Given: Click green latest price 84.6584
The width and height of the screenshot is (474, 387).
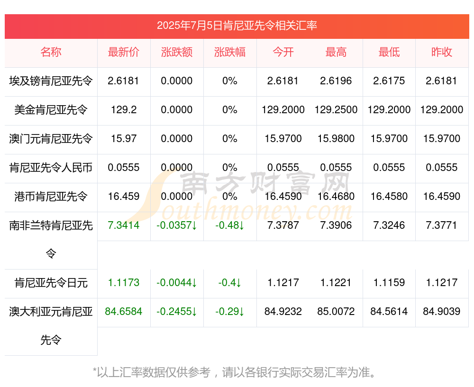Looking at the screenshot, I should coord(124,312).
